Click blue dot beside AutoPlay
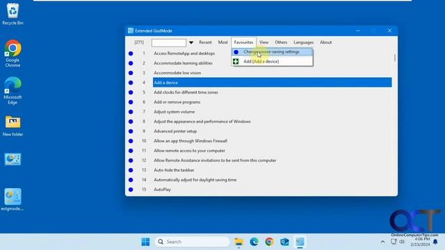 click(x=131, y=190)
